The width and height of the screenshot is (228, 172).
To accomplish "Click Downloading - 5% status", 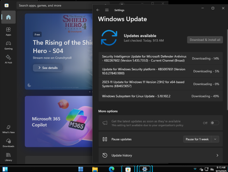I will (x=206, y=71).
